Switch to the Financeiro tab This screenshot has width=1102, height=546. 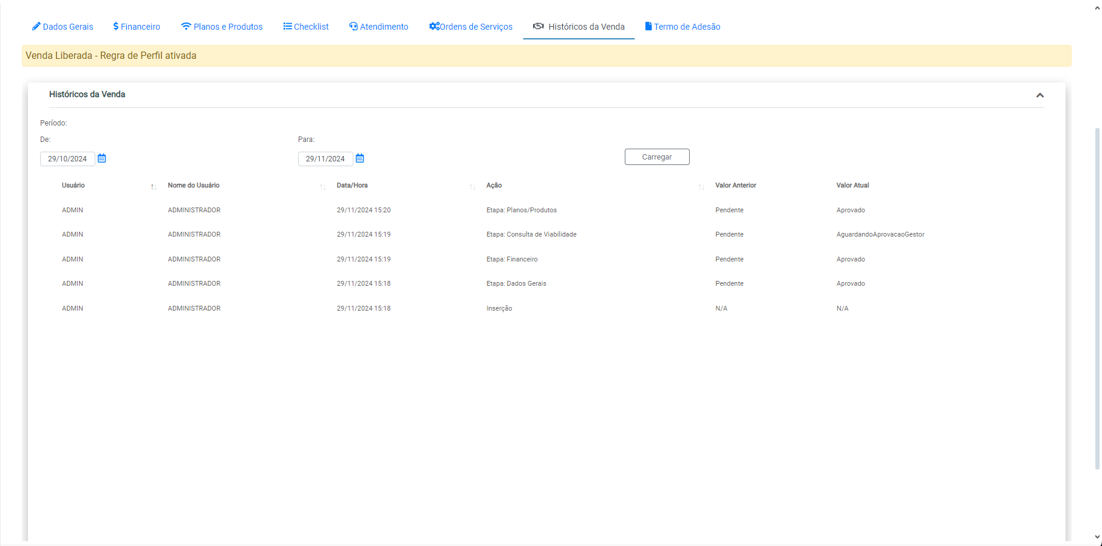[140, 27]
